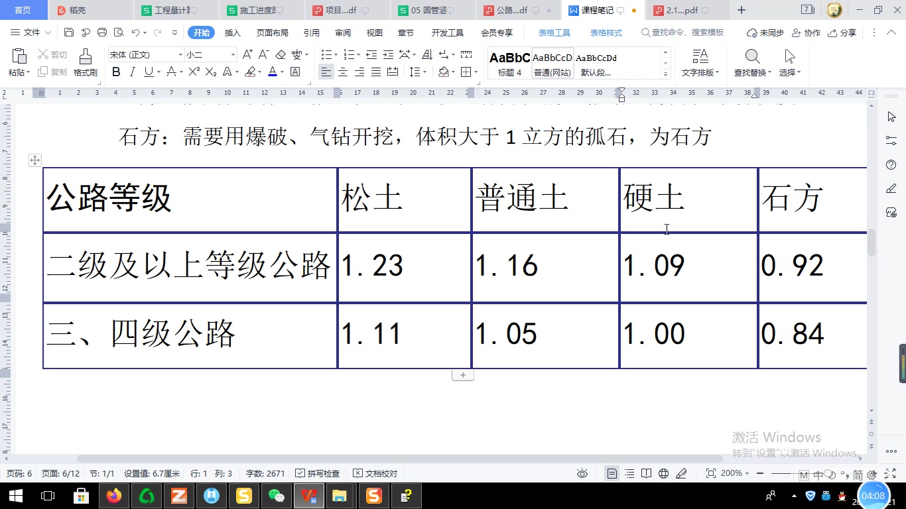Click the Print icon in quick toolbar
The width and height of the screenshot is (906, 509).
(x=102, y=32)
